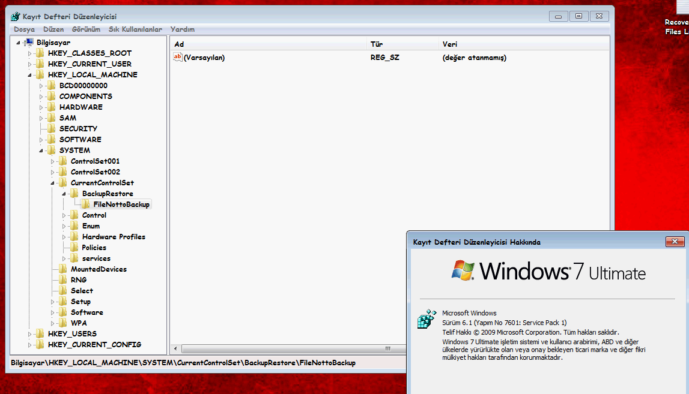Click the SOFTWARE folder icon
689x394 pixels.
[52, 139]
